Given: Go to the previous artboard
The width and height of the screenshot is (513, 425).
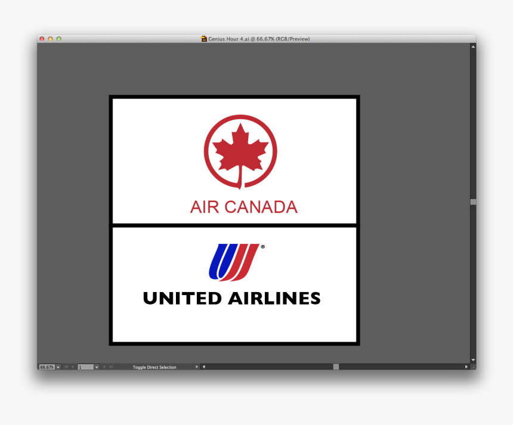Looking at the screenshot, I should pyautogui.click(x=73, y=367).
